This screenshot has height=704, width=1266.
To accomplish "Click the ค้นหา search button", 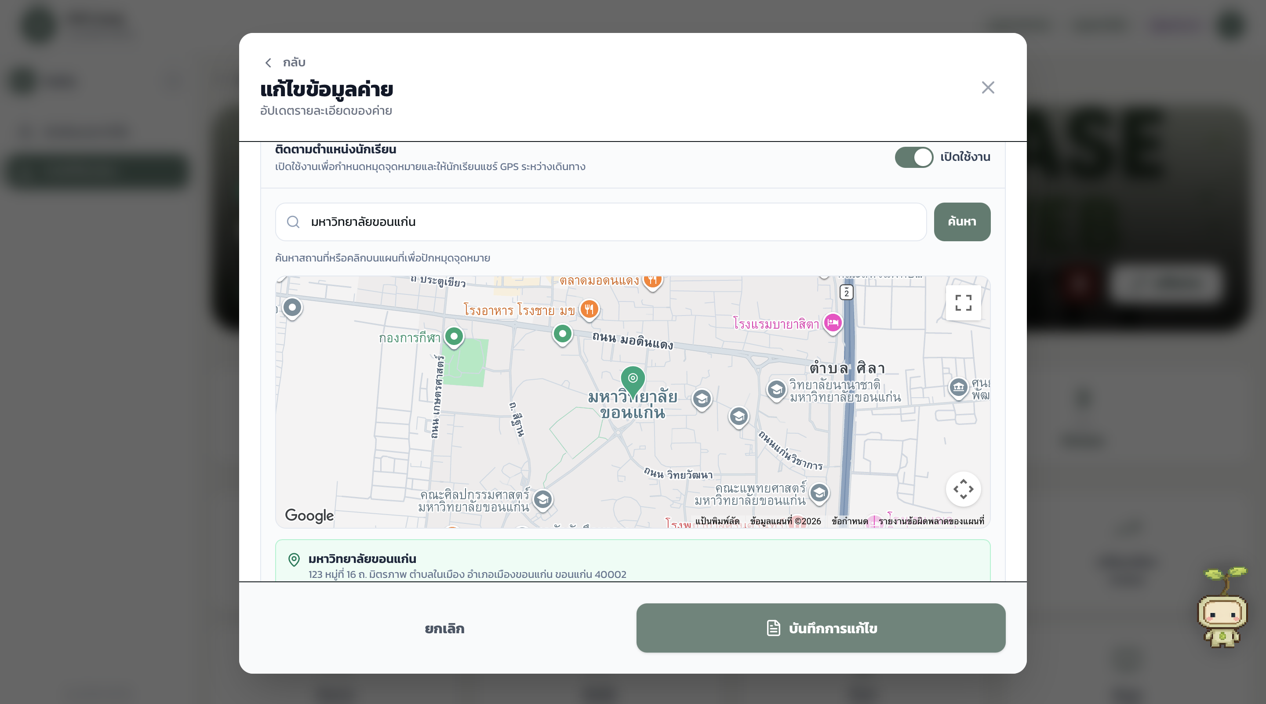I will tap(962, 222).
